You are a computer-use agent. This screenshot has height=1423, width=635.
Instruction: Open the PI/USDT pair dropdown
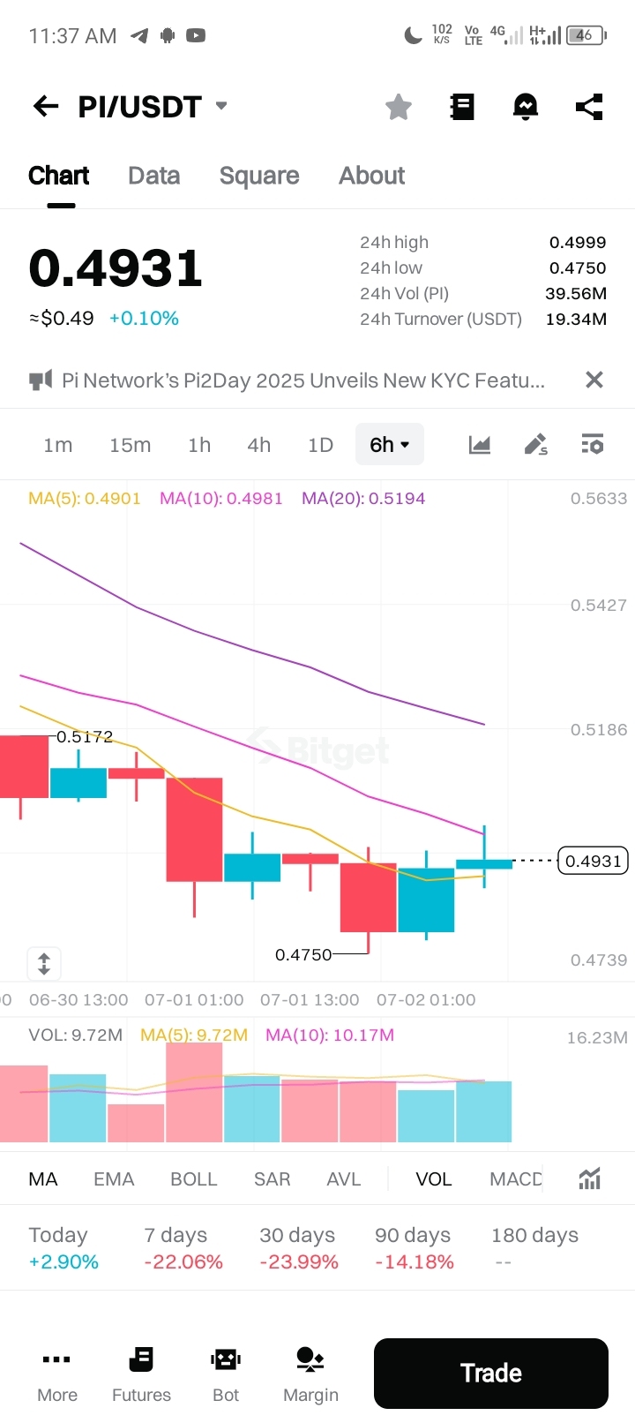(x=221, y=106)
